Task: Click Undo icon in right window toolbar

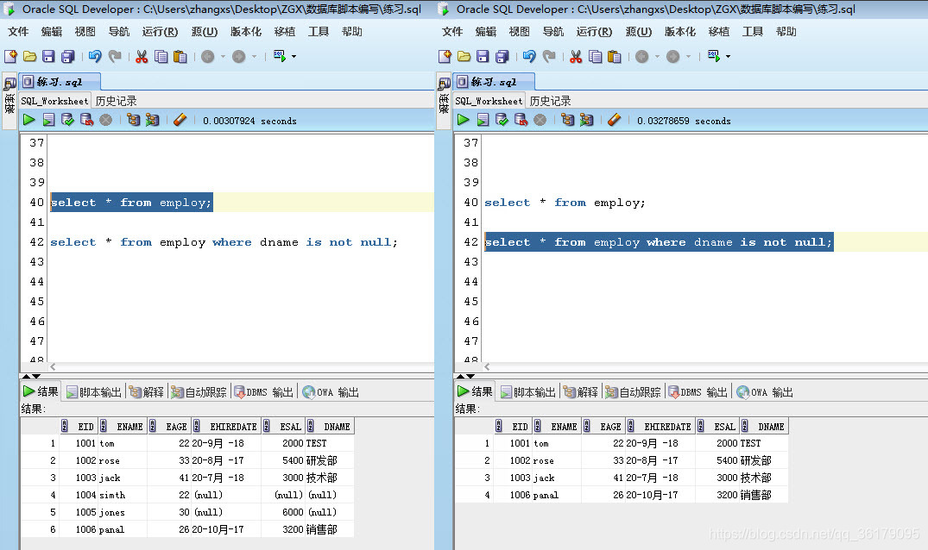Action: click(x=529, y=56)
